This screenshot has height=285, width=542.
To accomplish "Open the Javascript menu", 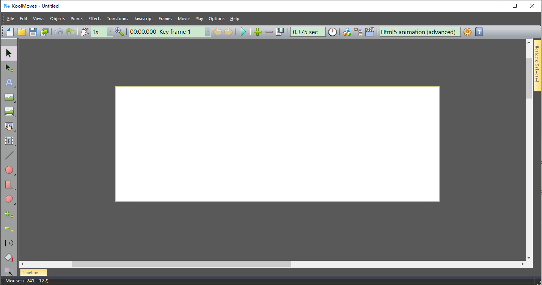I will tap(143, 19).
